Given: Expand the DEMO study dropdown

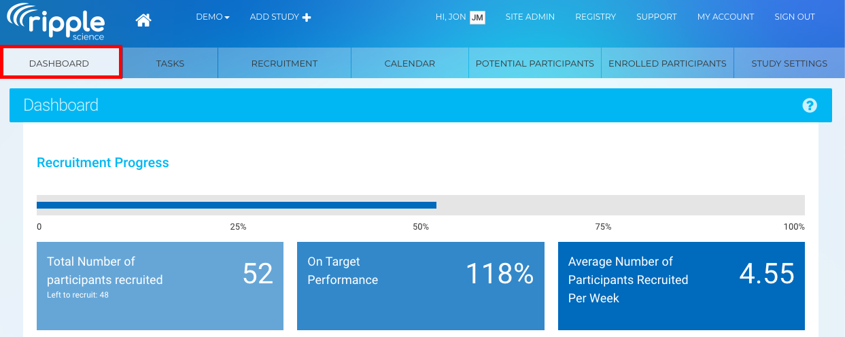Looking at the screenshot, I should click(x=212, y=17).
